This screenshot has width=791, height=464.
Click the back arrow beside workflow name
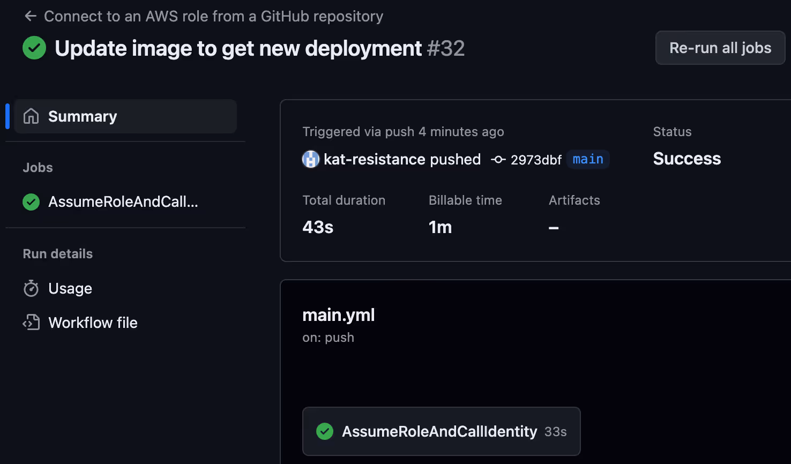[31, 16]
